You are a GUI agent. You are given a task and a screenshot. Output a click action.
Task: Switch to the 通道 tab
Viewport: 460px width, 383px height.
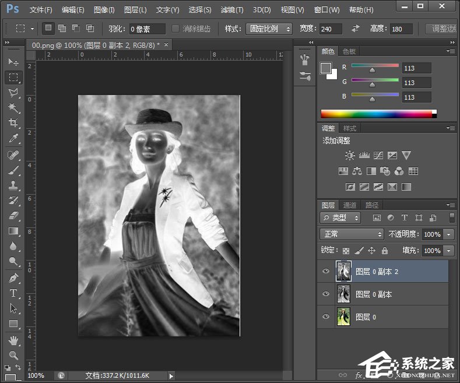350,205
